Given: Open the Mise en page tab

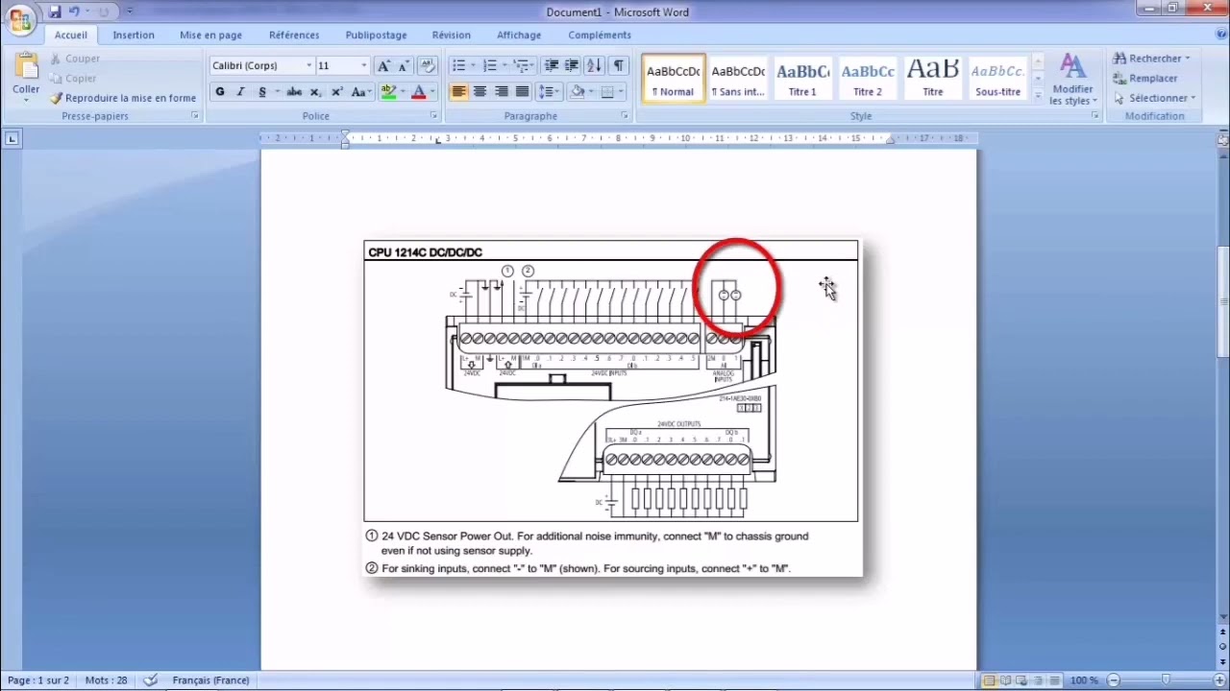Looking at the screenshot, I should [210, 35].
